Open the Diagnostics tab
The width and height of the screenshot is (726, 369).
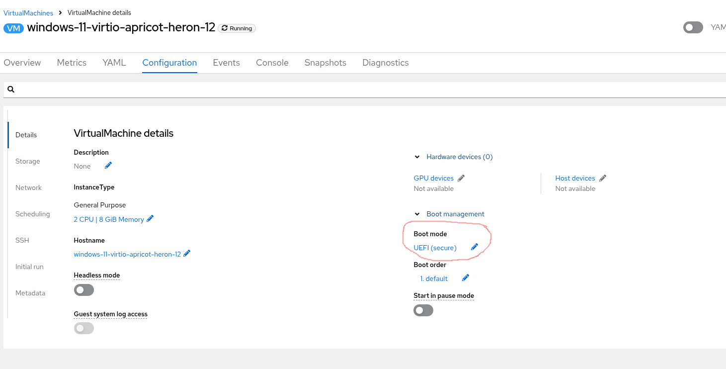[385, 63]
